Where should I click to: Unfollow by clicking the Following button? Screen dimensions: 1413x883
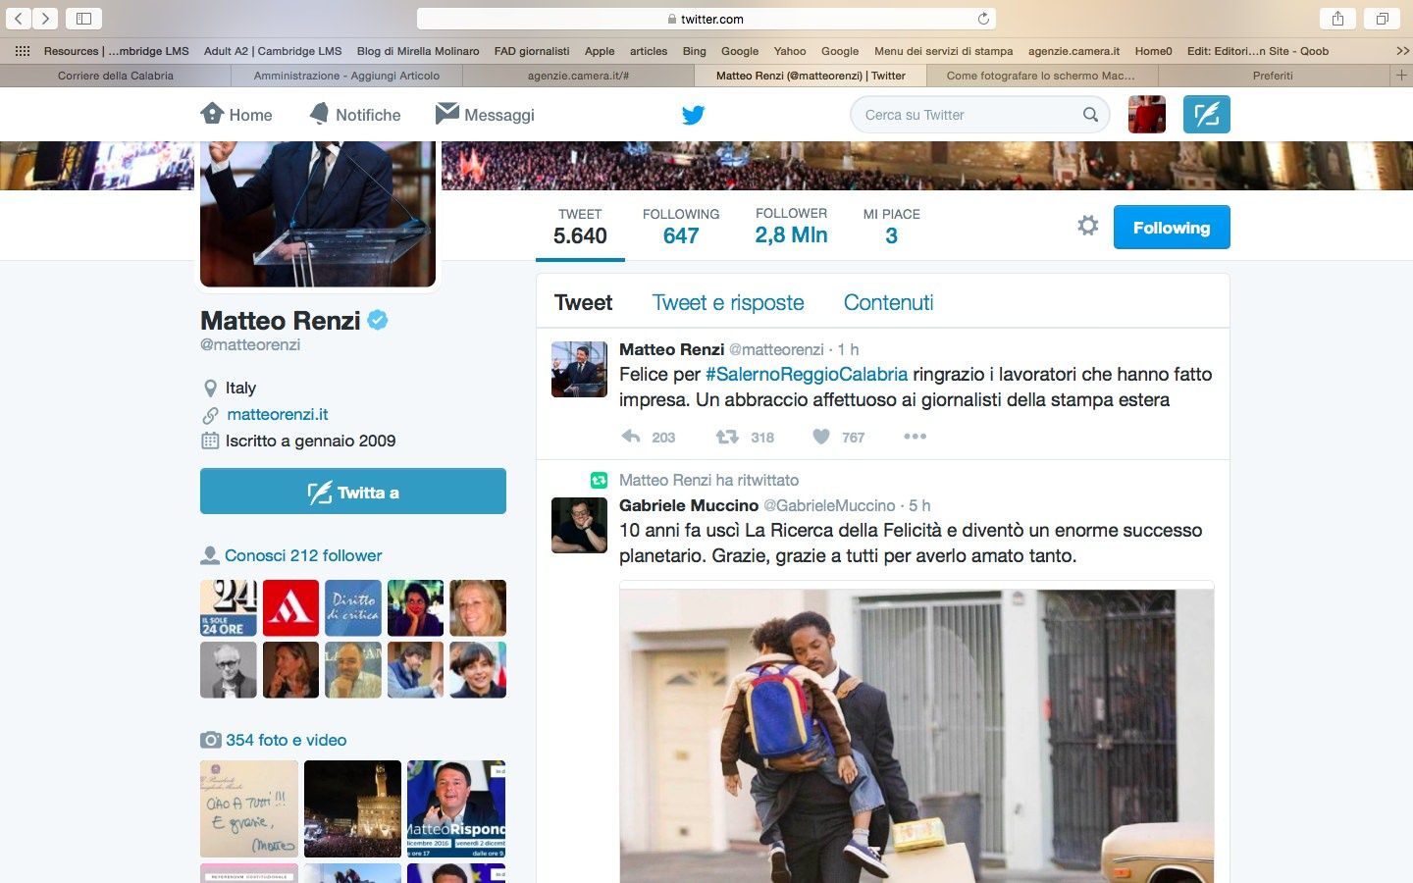1172,227
